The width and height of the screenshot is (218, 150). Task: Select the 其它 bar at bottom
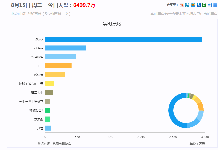pos(48,128)
